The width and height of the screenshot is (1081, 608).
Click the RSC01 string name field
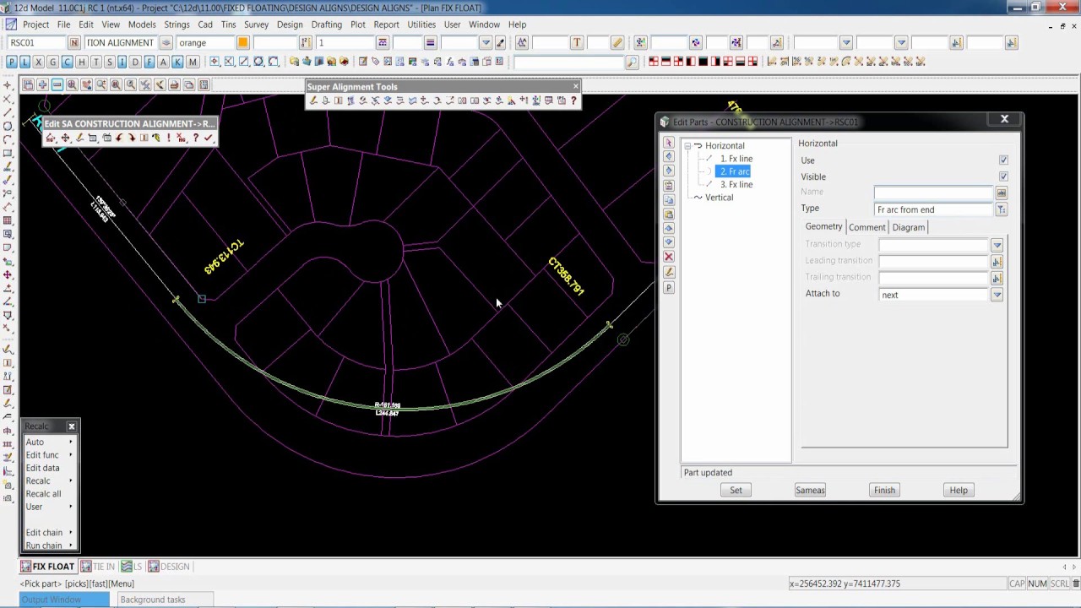tap(36, 42)
